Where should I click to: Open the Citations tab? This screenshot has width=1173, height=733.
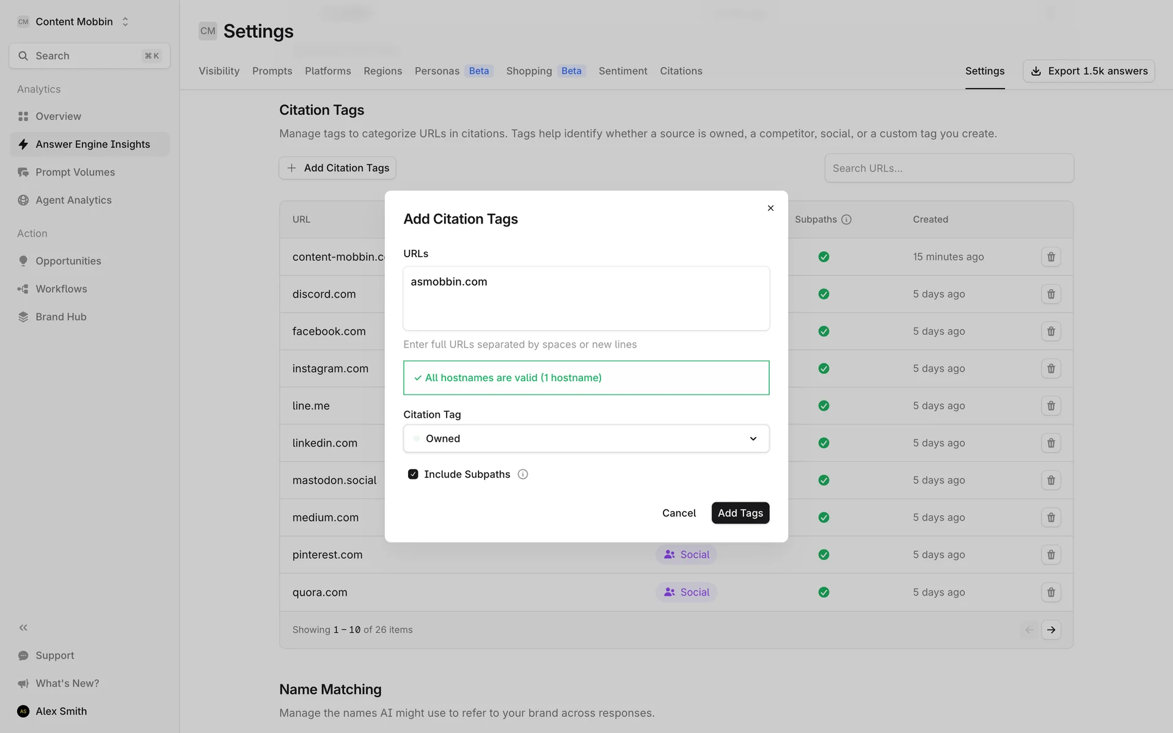(681, 71)
